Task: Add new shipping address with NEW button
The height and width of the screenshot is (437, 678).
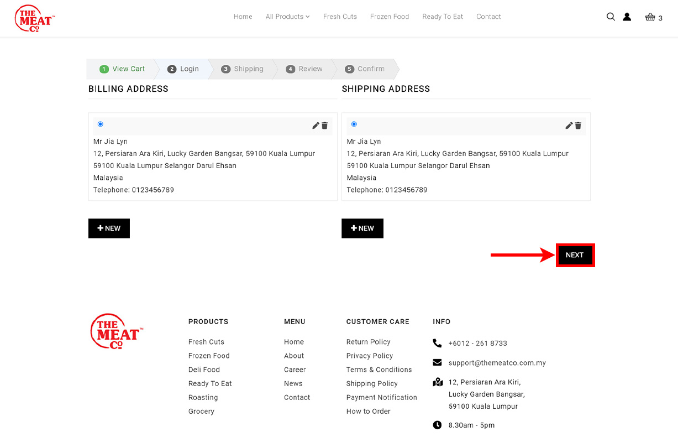Action: 362,228
